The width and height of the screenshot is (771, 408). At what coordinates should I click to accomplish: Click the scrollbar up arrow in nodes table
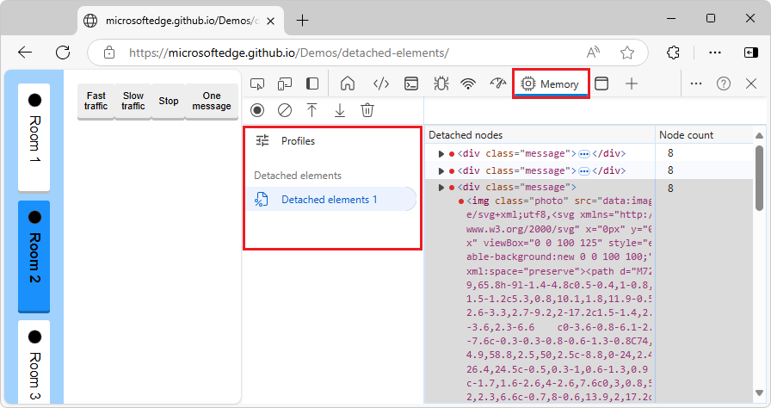click(759, 135)
